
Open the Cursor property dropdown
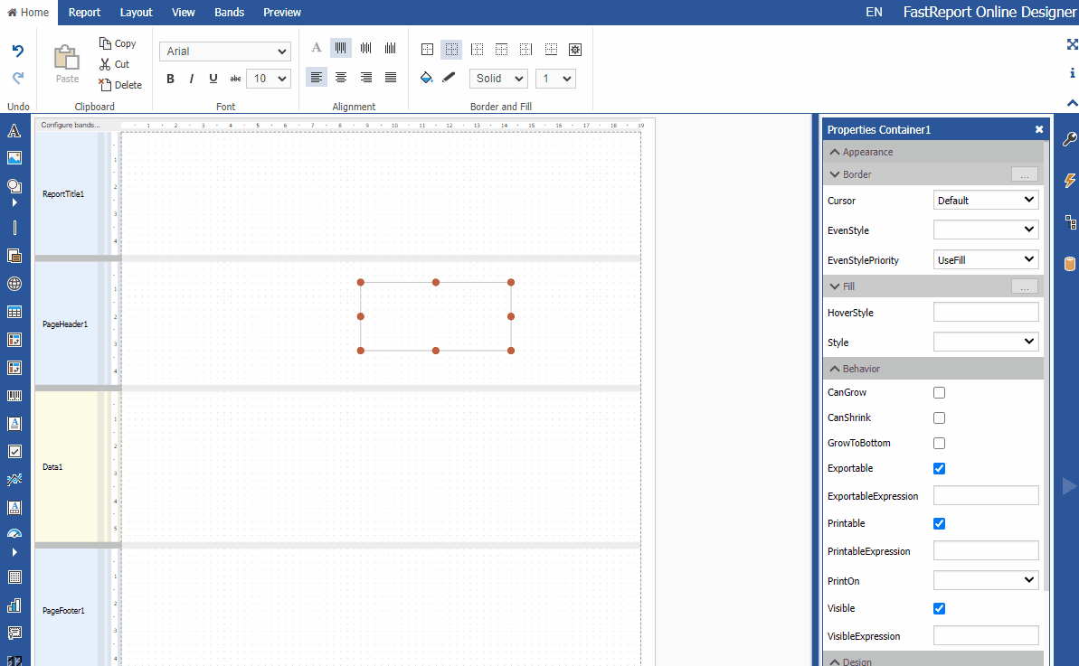(x=986, y=201)
